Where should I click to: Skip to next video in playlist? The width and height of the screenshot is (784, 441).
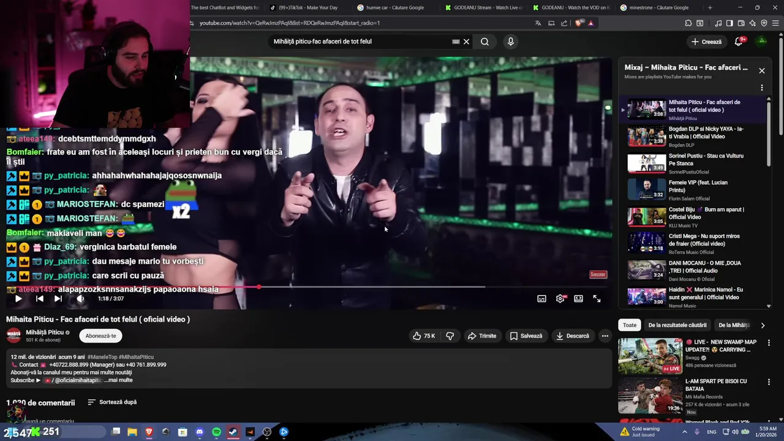[58, 299]
